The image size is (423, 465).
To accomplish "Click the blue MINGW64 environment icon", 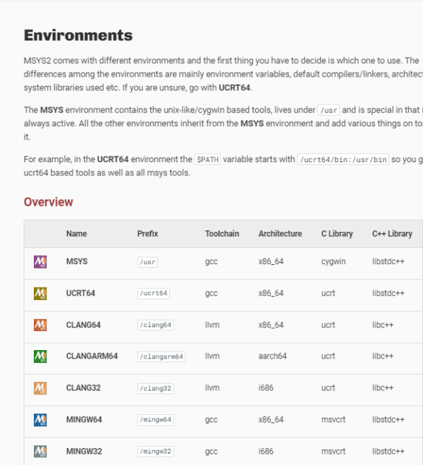I will (x=40, y=419).
